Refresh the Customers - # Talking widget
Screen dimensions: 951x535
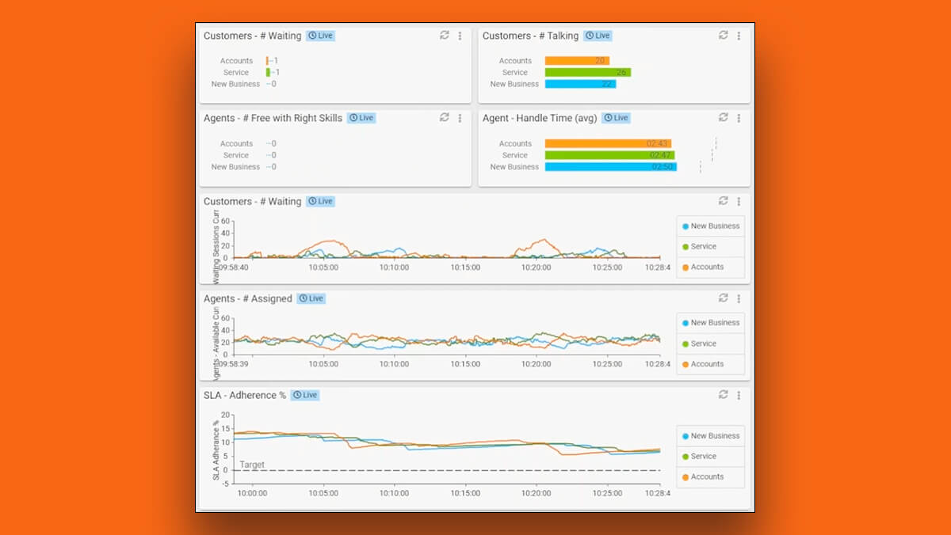pos(724,36)
